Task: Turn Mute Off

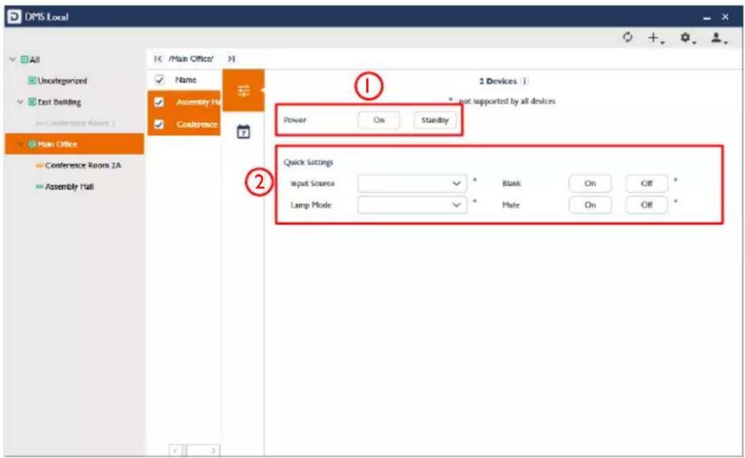Action: pyautogui.click(x=647, y=205)
